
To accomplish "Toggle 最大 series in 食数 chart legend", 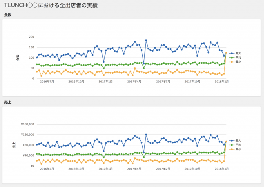I will 235,53.
